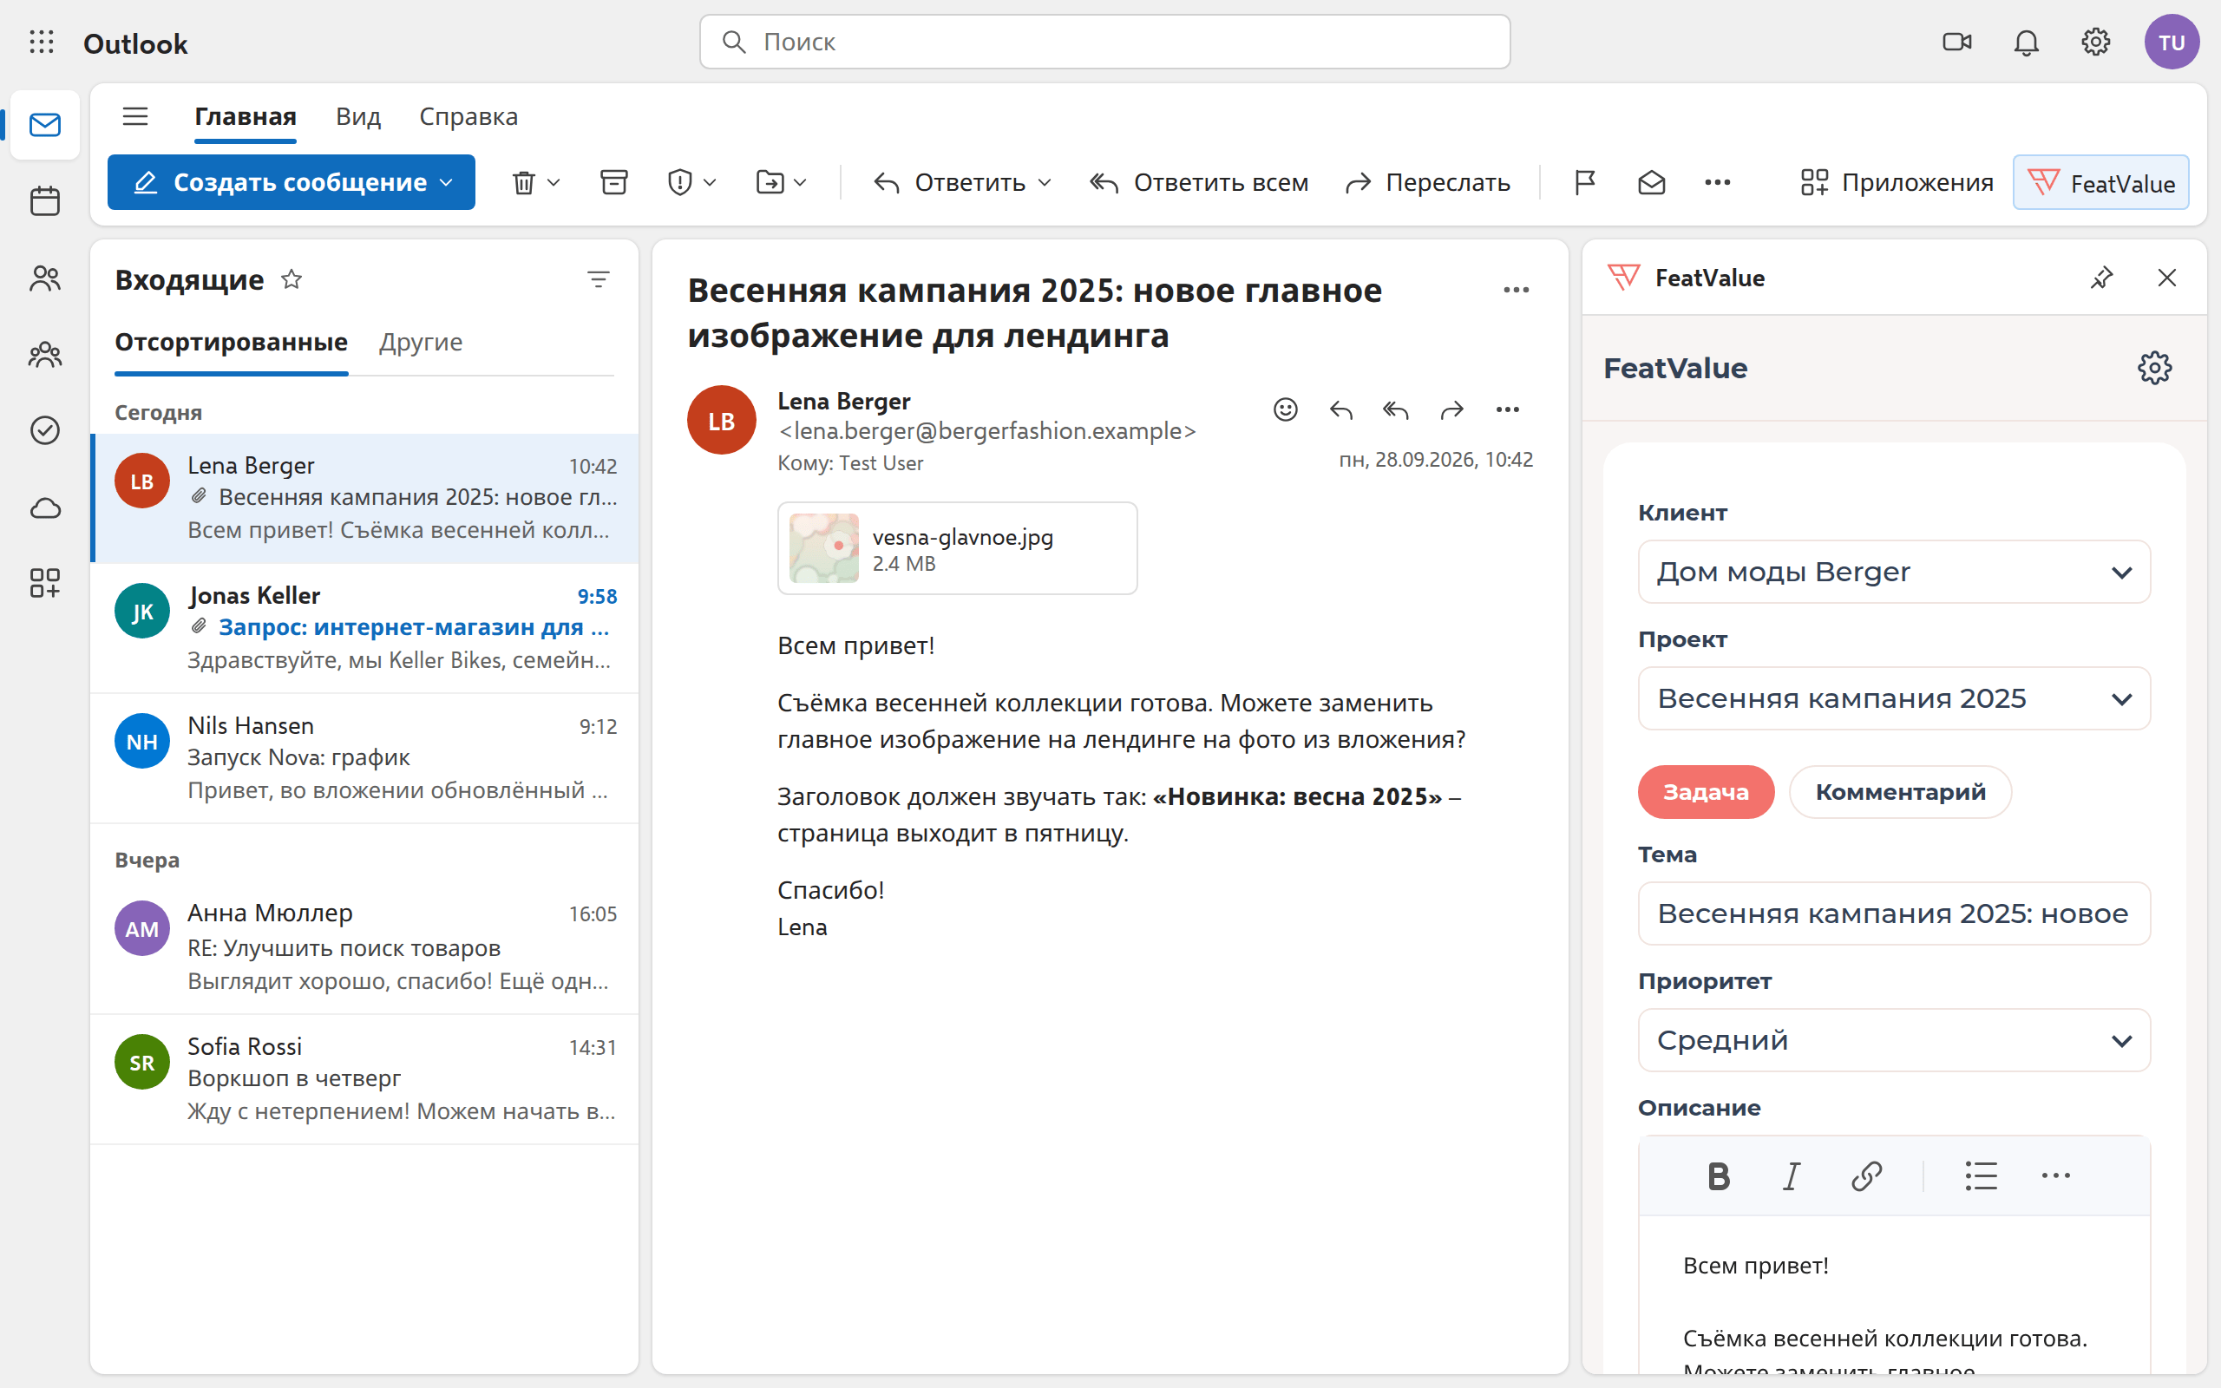Click Ответить всем button

(1199, 183)
